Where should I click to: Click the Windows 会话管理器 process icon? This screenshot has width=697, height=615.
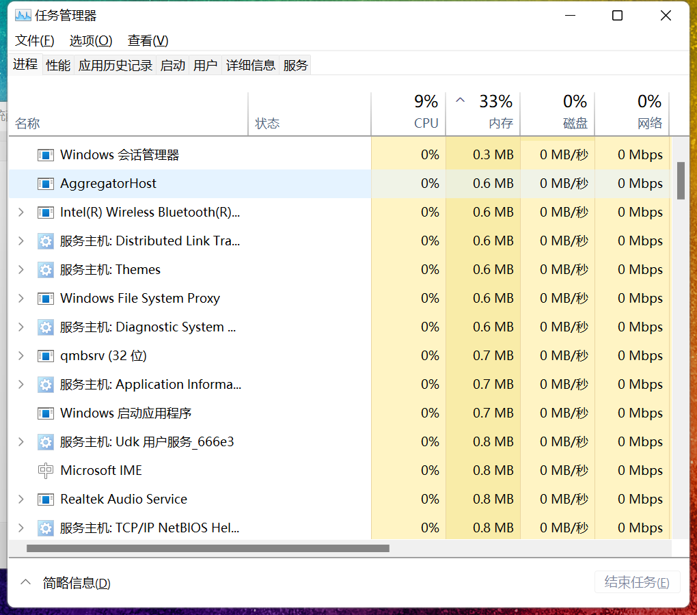pyautogui.click(x=46, y=155)
